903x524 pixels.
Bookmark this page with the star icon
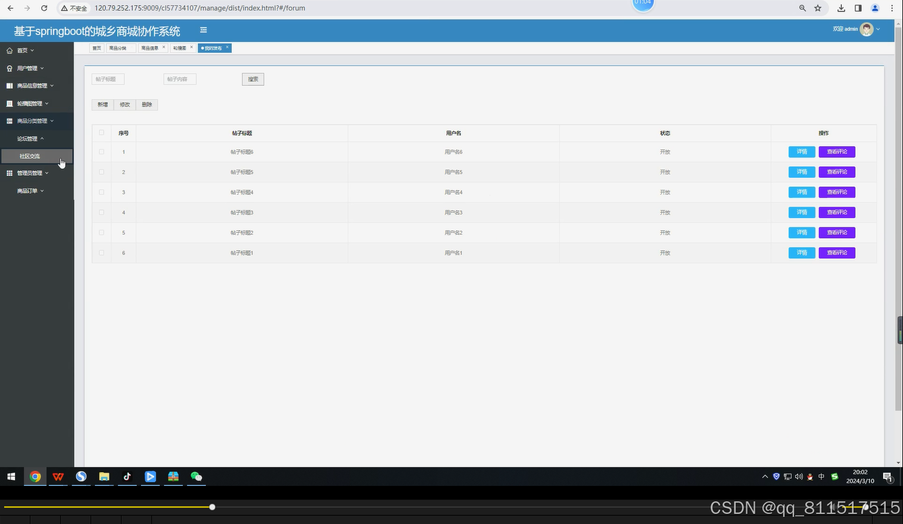[818, 8]
